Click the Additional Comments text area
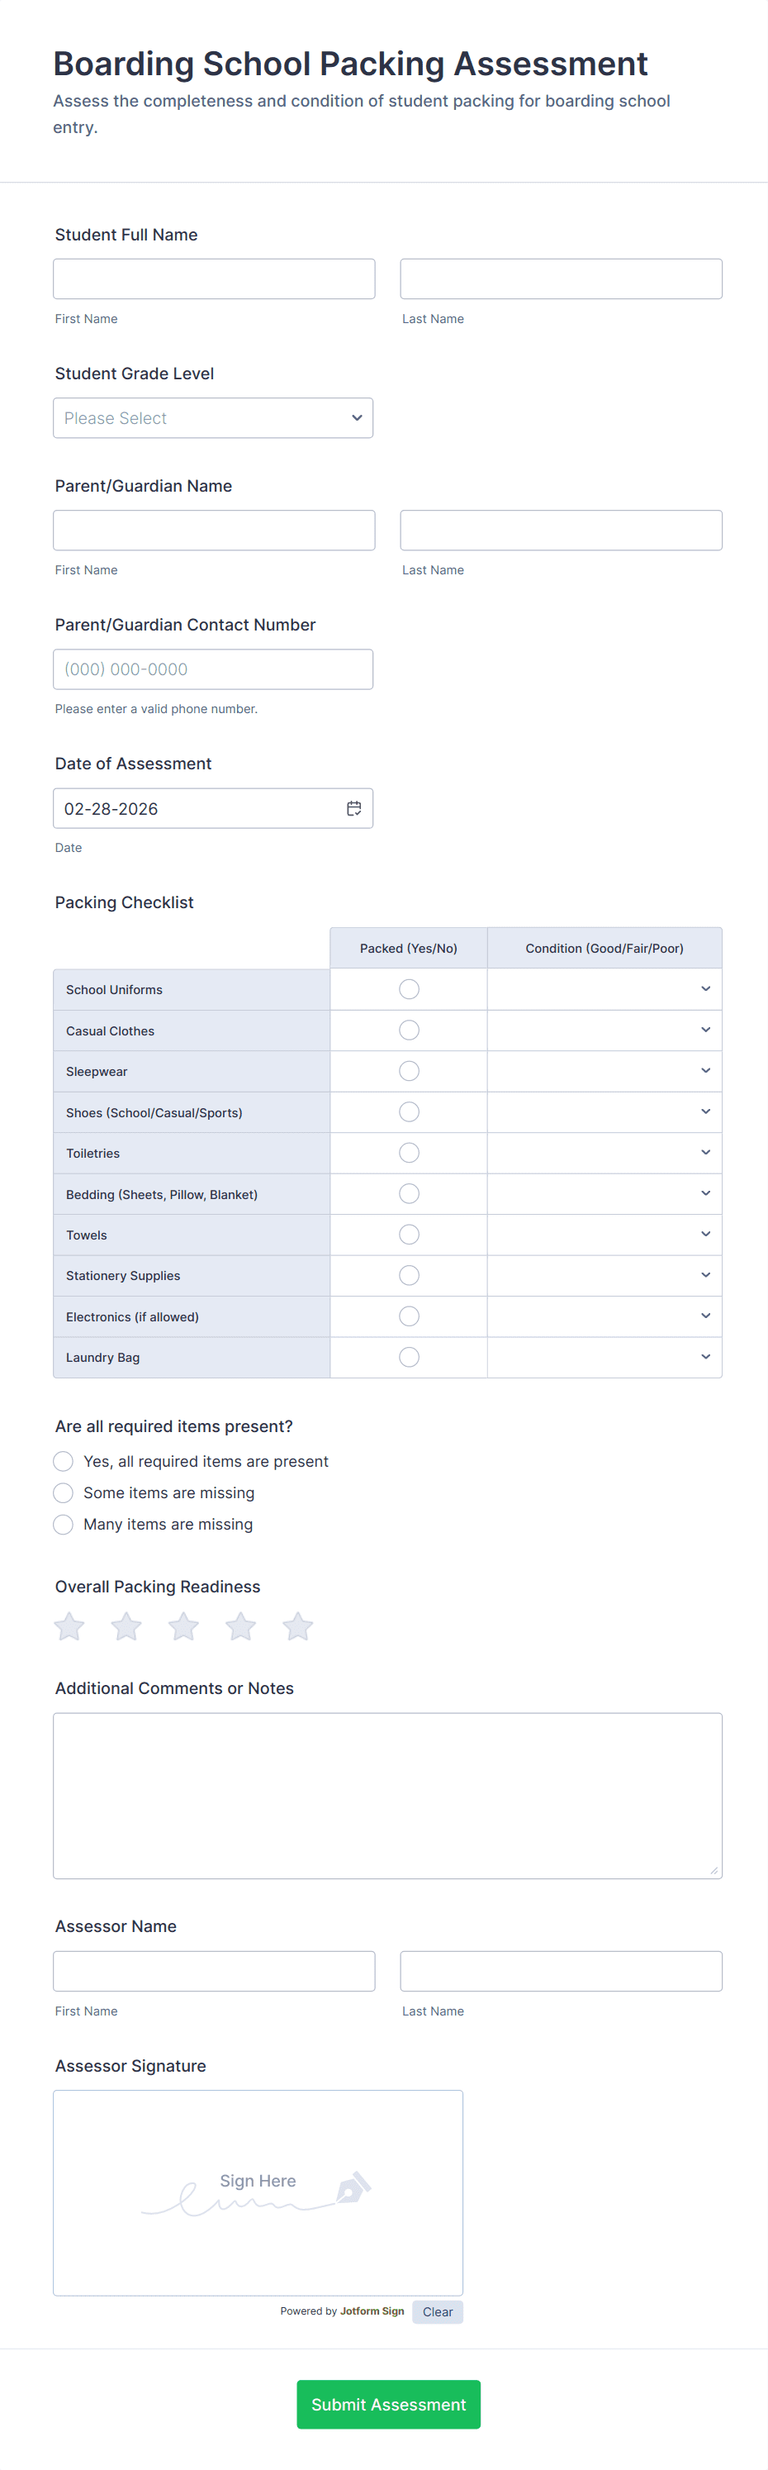This screenshot has width=768, height=2470. (387, 1795)
